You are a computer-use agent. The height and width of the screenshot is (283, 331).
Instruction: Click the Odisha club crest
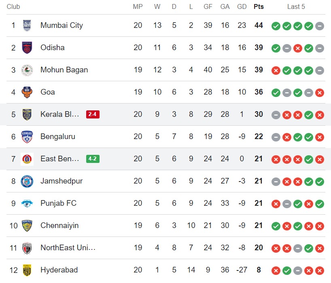click(27, 48)
